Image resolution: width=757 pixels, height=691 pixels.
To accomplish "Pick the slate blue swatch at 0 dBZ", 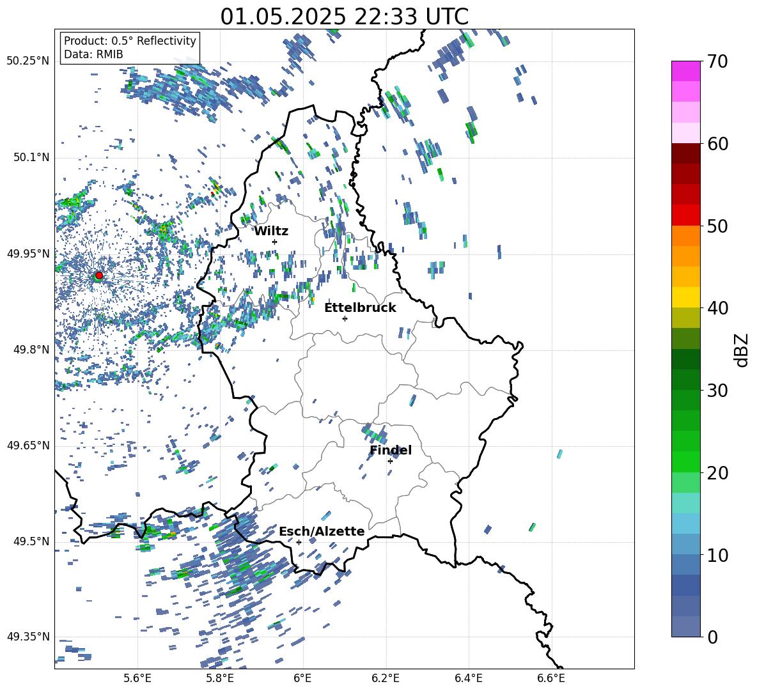I will coord(685,626).
